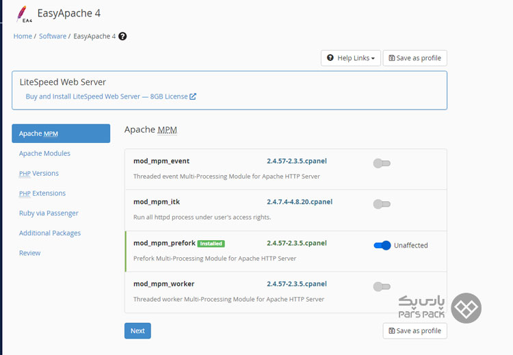Image resolution: width=513 pixels, height=355 pixels.
Task: Go to the Apache Modules section
Action: (44, 153)
